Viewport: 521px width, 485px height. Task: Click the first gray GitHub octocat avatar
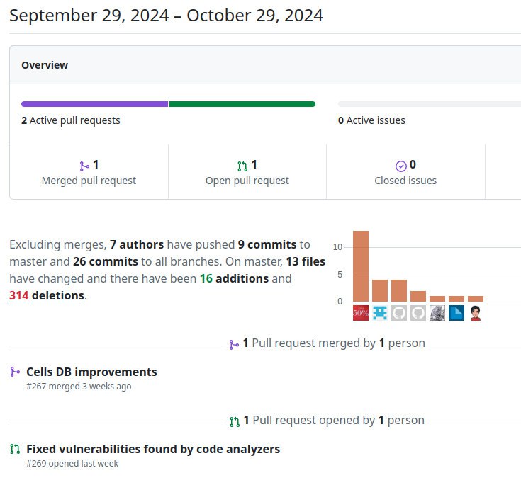tap(399, 313)
